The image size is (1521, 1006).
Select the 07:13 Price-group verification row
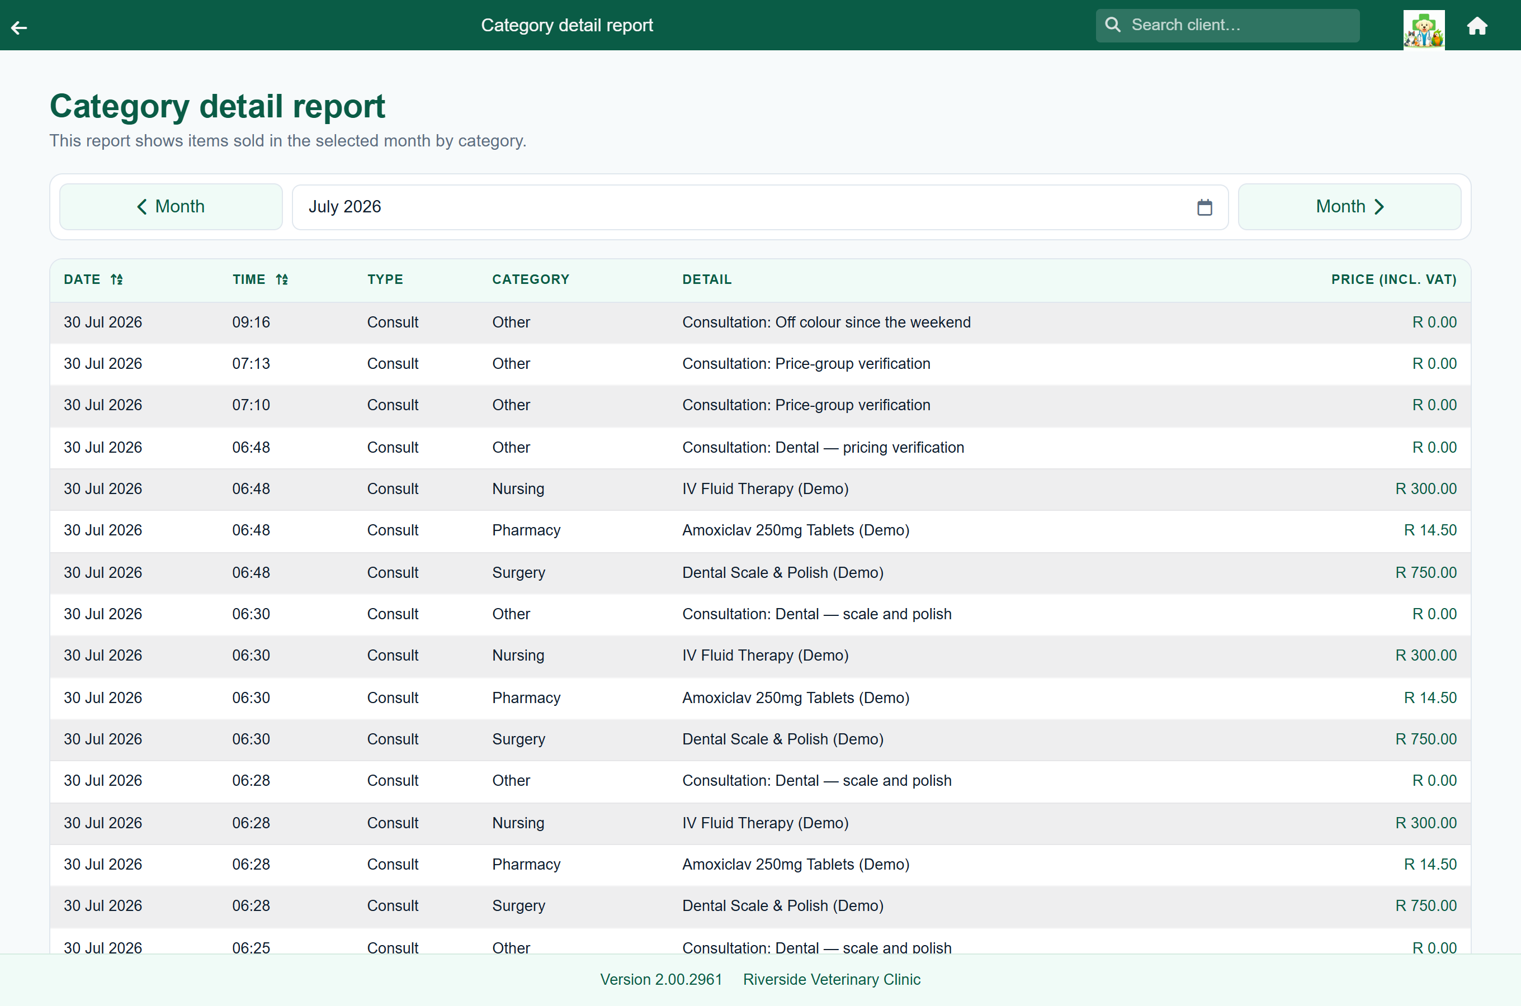(760, 364)
